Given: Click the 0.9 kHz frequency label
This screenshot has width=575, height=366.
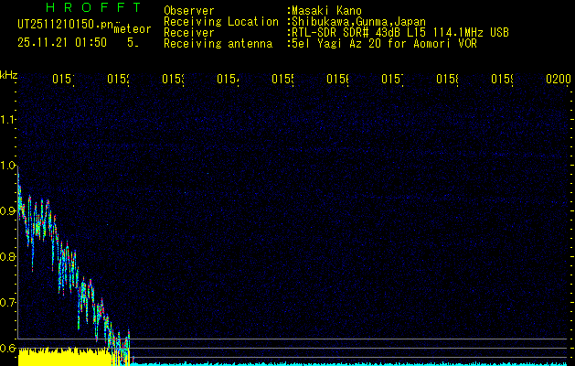Looking at the screenshot, I should 8,210.
